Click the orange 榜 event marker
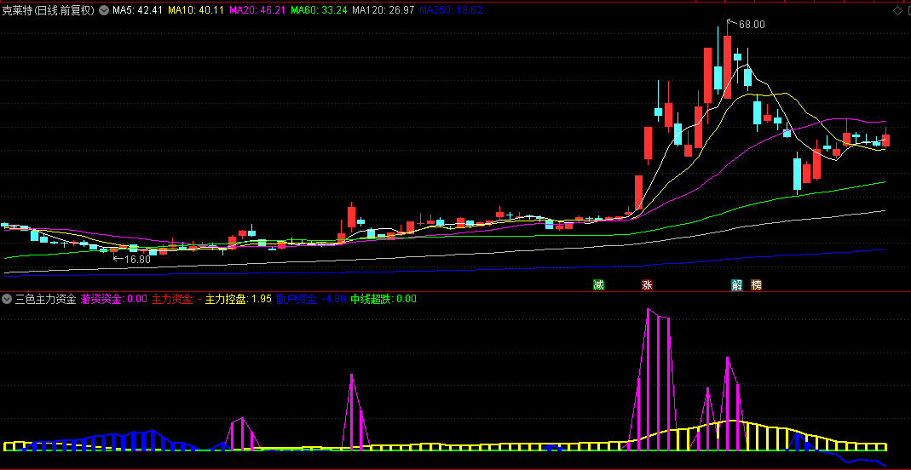911x470 pixels. (756, 285)
